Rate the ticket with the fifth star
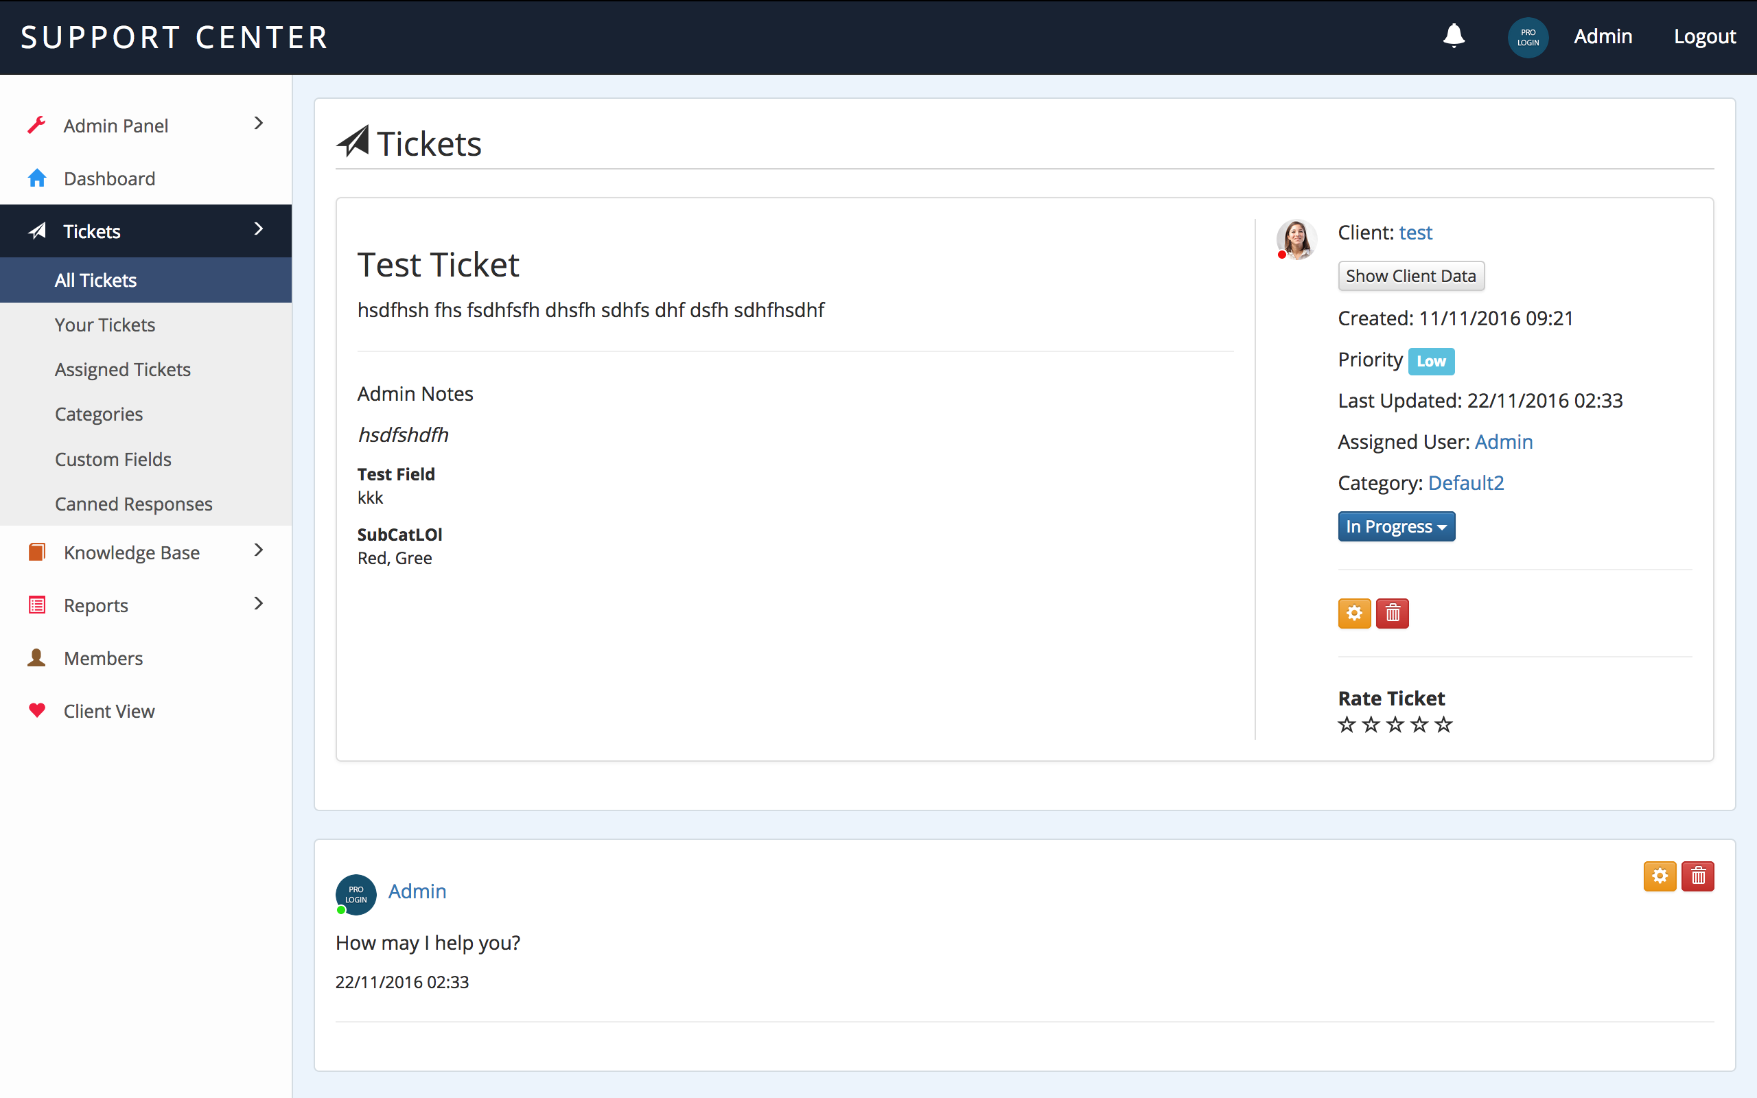Viewport: 1757px width, 1098px height. (1443, 725)
